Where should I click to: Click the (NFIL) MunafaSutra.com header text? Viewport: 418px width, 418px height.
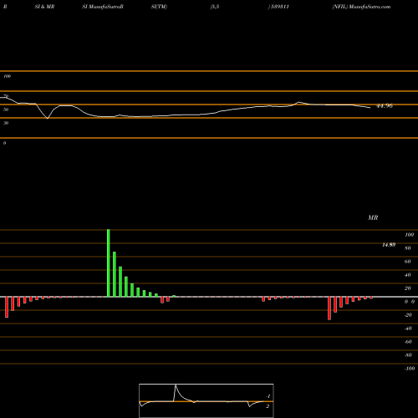361,7
